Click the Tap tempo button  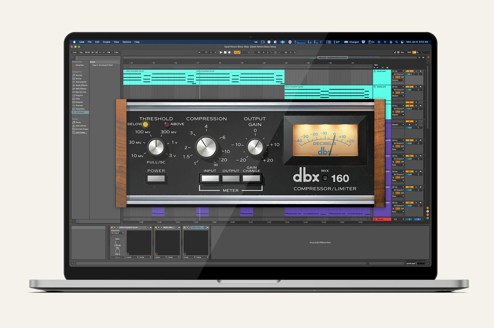tap(81, 52)
